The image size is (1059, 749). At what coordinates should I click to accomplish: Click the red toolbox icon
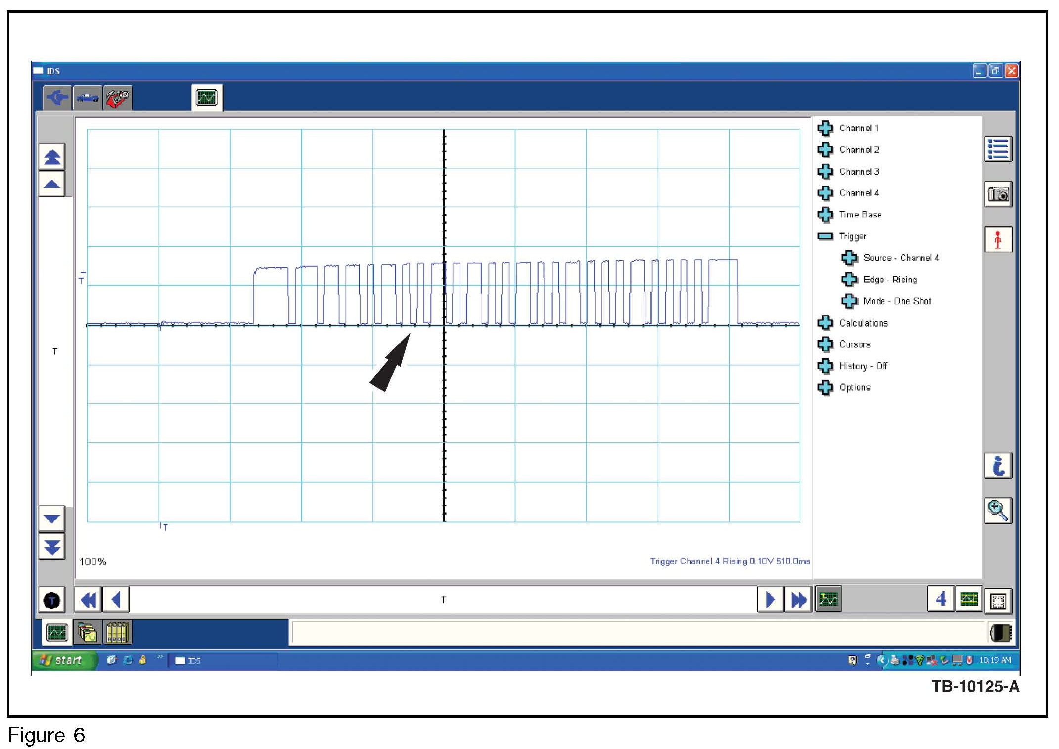(117, 98)
